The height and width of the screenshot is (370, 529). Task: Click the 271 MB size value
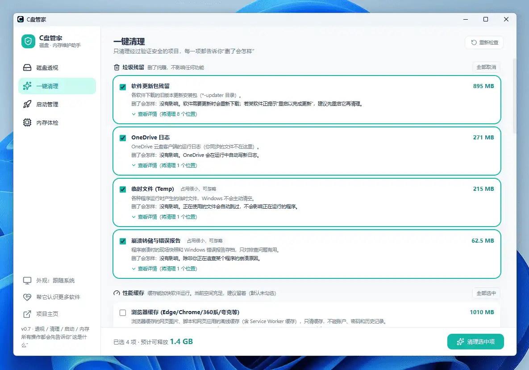point(483,137)
